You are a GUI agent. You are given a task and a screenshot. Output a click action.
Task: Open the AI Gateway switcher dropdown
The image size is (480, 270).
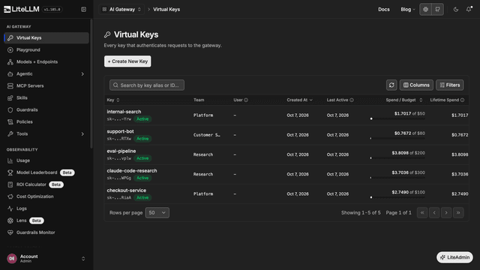click(121, 10)
